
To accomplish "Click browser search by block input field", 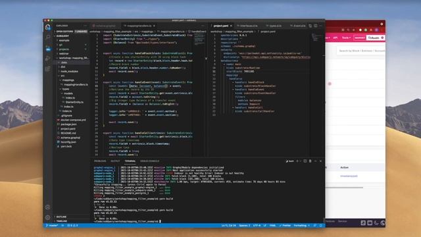I will [361, 51].
